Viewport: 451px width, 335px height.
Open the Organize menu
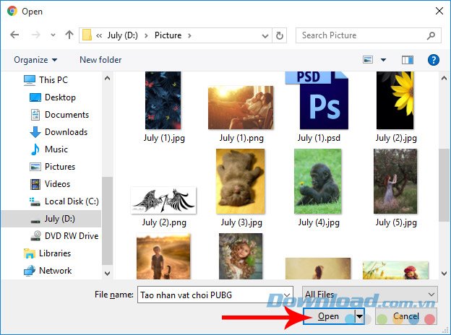35,60
